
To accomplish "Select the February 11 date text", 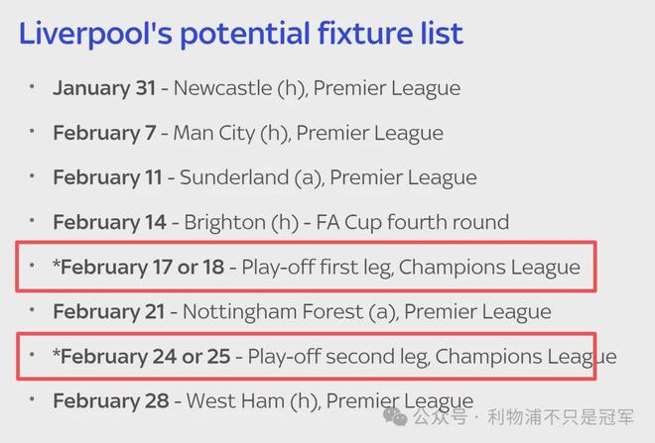I will [109, 177].
